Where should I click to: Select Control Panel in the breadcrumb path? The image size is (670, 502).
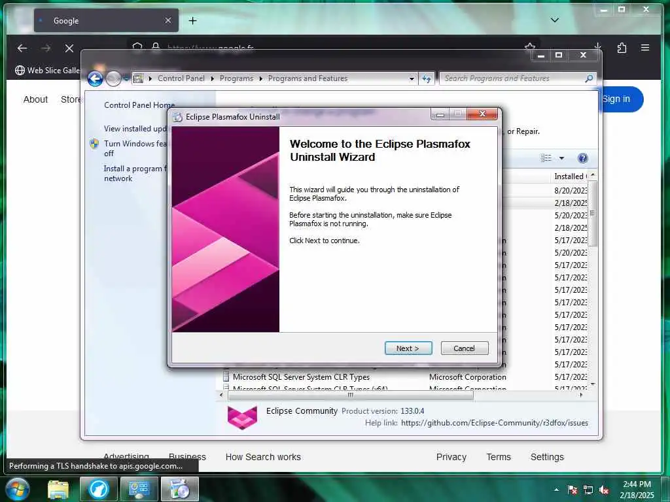(181, 78)
